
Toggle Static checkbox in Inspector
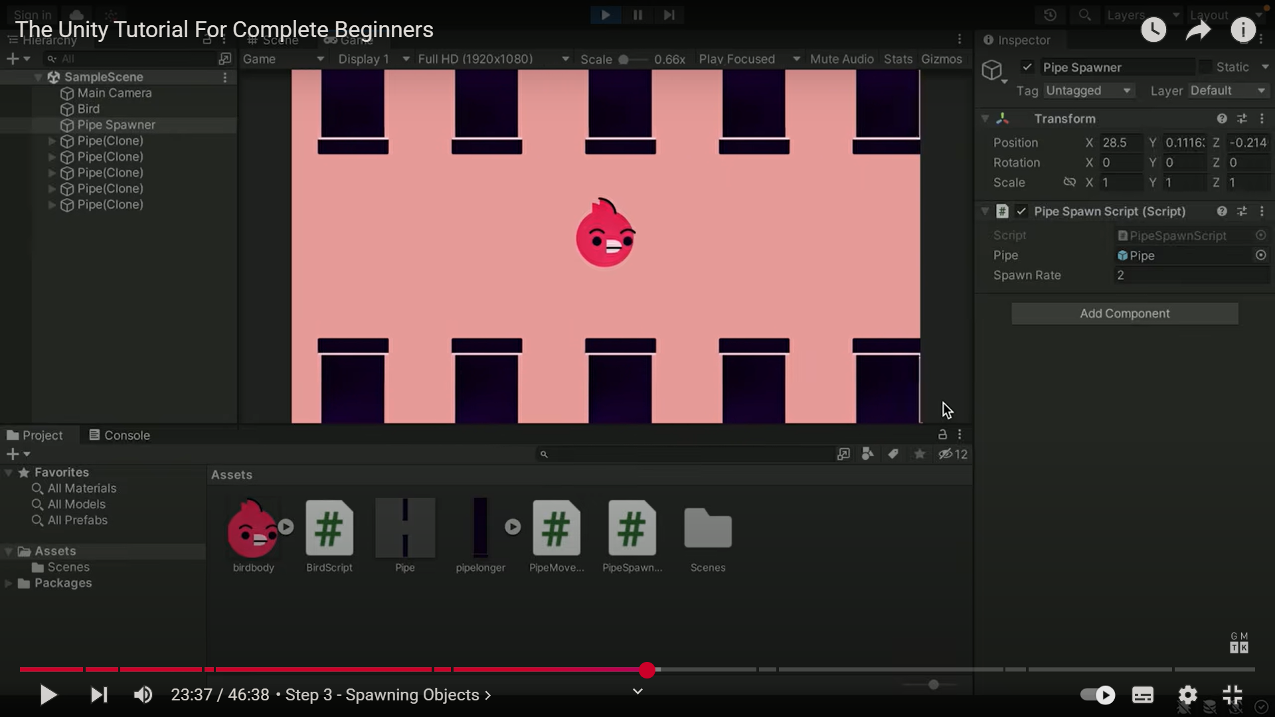click(1205, 67)
